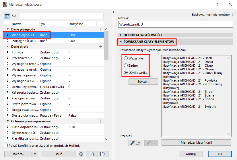Click the pick-up eyedropper transfer icon
Image resolution: width=237 pixels, height=160 pixels.
(x=135, y=143)
